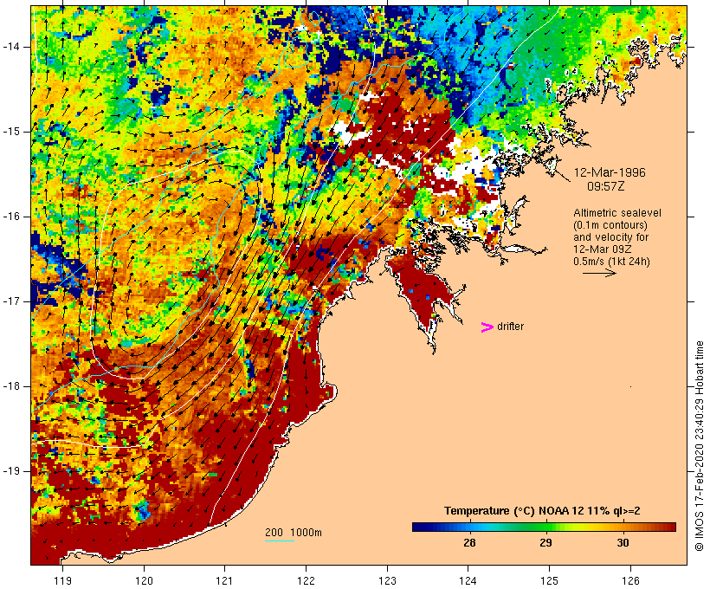Click the colorbar label '29'
This screenshot has height=589, width=710.
(x=545, y=543)
